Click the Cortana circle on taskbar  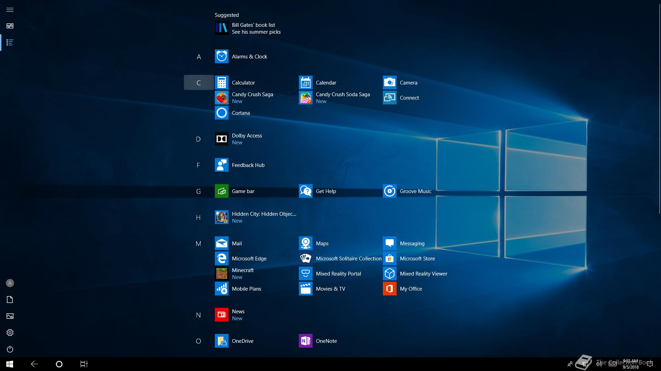[x=59, y=364]
